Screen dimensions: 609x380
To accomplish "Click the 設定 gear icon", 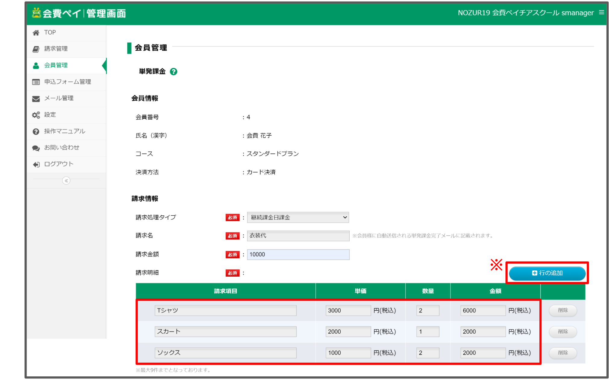I will (36, 115).
